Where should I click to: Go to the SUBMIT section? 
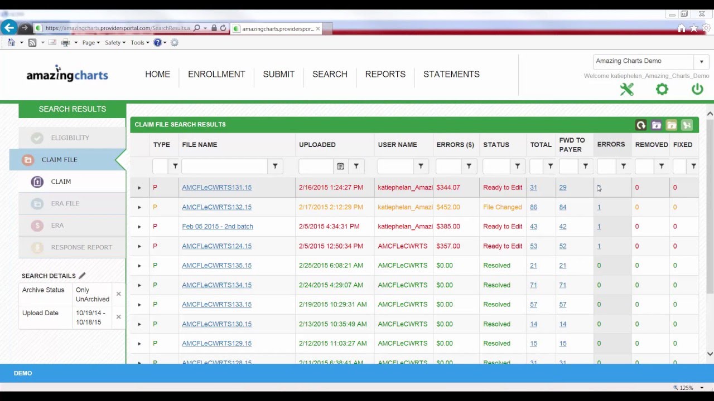point(278,74)
